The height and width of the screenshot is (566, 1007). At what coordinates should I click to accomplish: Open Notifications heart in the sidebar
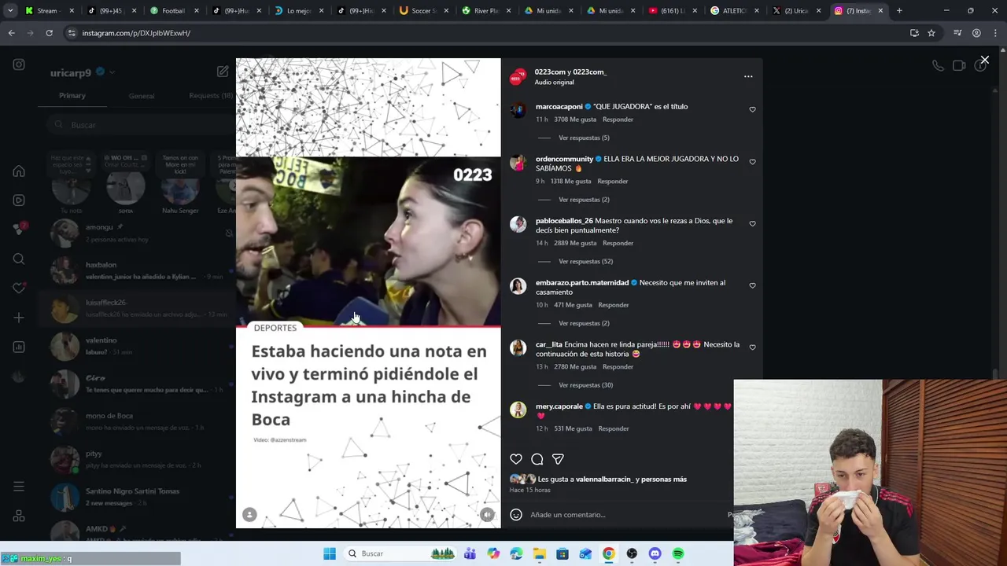[x=19, y=288]
